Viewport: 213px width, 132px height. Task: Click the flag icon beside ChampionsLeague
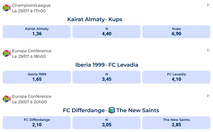(6, 8)
